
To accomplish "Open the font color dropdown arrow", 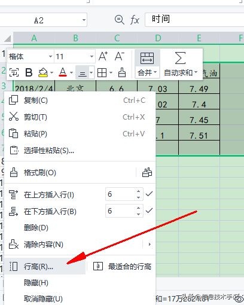I will point(71,72).
